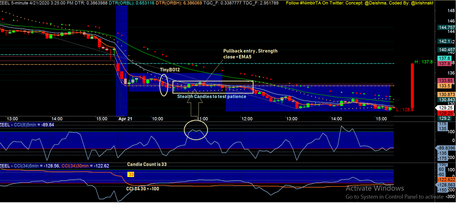Click the cyan 137.8 price tag

point(444,58)
